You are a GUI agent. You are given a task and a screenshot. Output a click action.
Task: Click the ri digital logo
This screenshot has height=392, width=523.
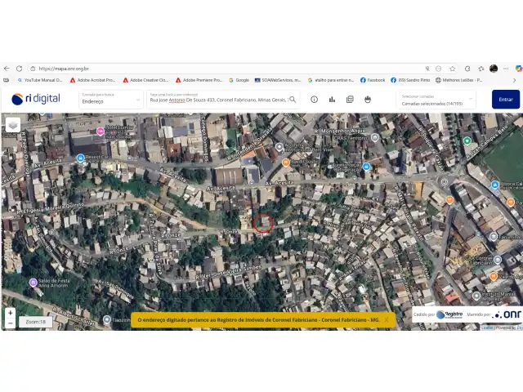36,99
